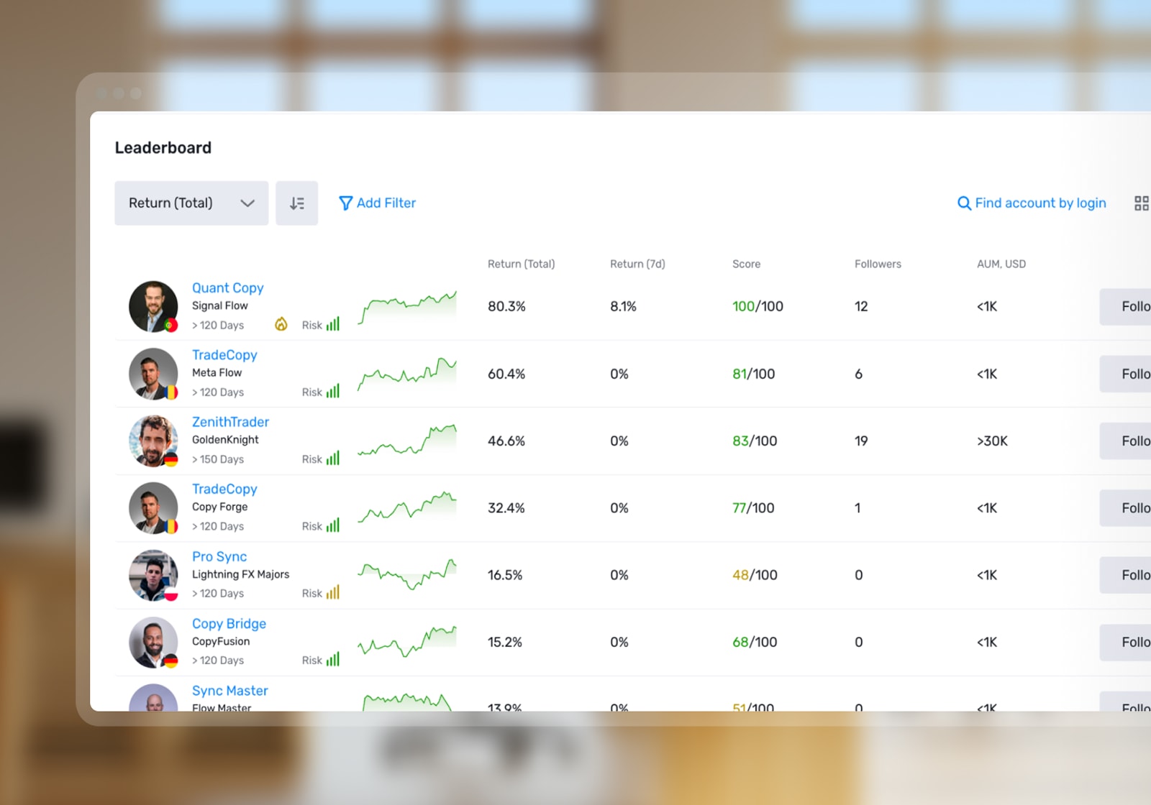1151x805 pixels.
Task: Click the Add Filter funnel icon
Action: [x=345, y=203]
